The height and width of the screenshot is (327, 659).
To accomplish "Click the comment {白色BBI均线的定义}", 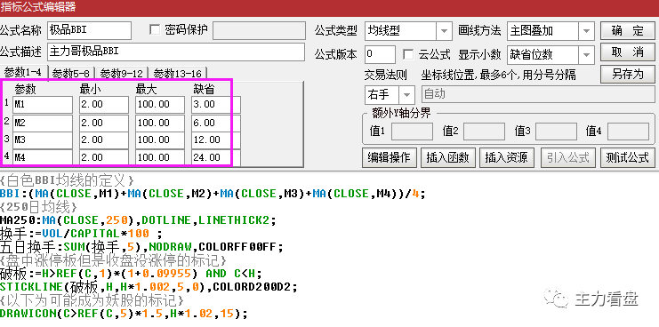I will pos(68,181).
